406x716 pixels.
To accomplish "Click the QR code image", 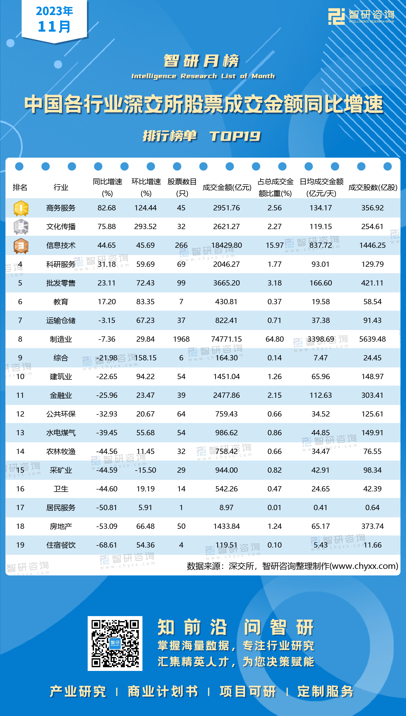I will [x=115, y=643].
